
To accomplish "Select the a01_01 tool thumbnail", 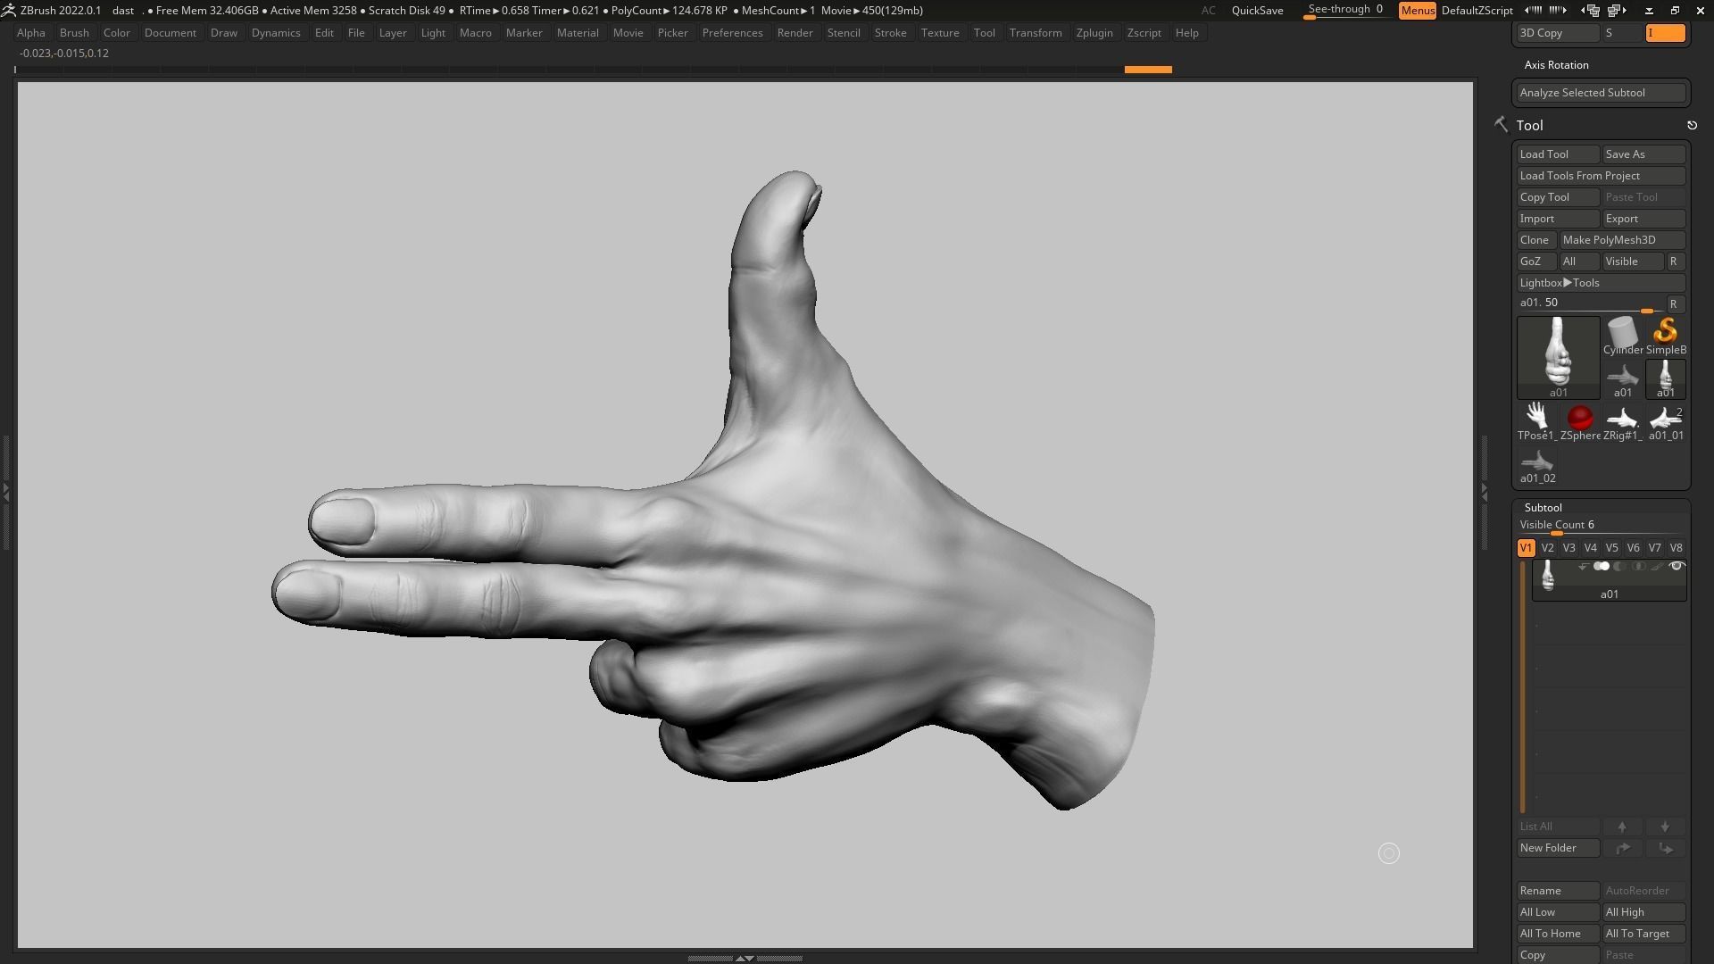I will [x=1665, y=421].
